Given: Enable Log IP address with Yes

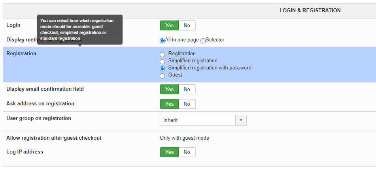Looking at the screenshot, I should pyautogui.click(x=169, y=152).
